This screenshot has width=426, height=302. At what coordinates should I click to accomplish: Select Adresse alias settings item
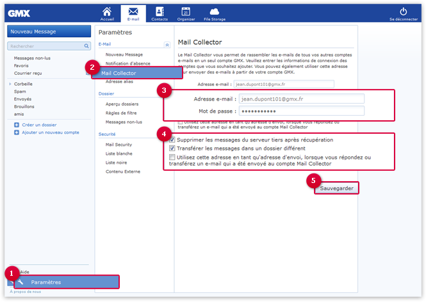119,81
